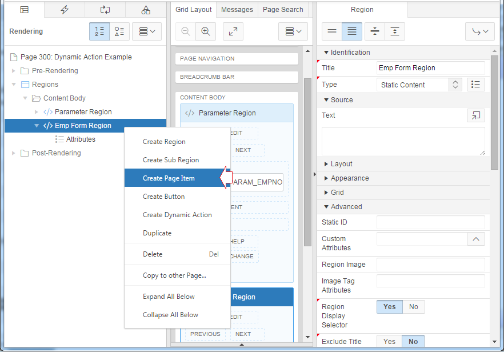This screenshot has height=352, width=504.
Task: Collapse the Emp Form Region node
Action: tap(37, 126)
